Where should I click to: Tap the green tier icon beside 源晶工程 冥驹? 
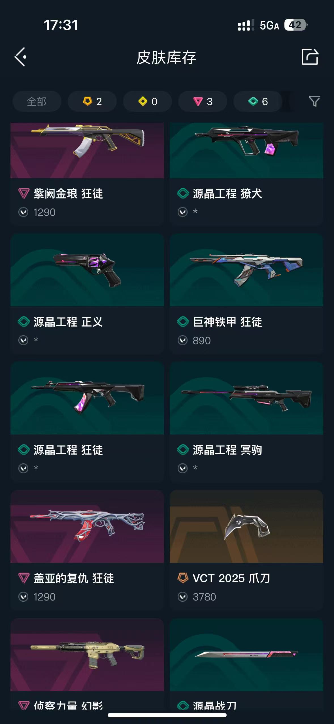point(183,450)
